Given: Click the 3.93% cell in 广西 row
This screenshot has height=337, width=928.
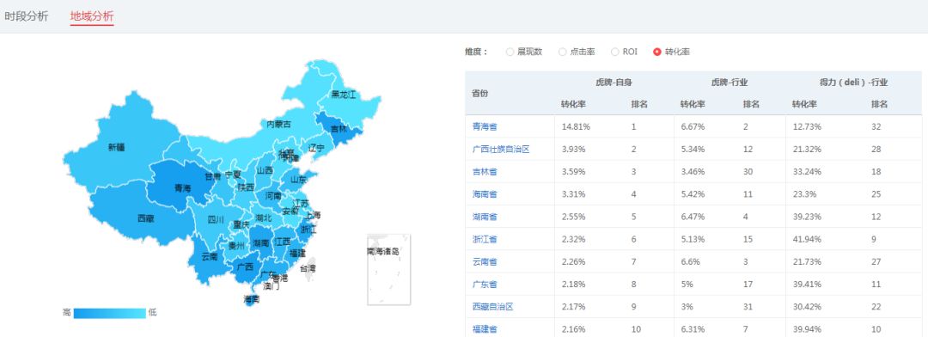Looking at the screenshot, I should [573, 150].
